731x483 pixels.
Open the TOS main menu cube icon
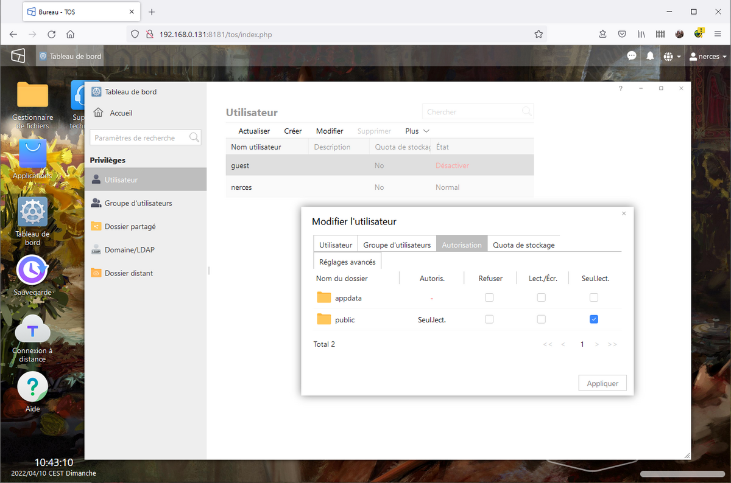[18, 56]
